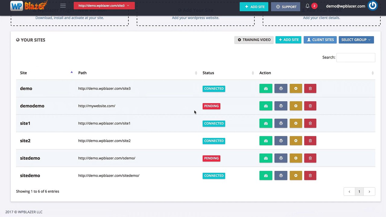The image size is (386, 217).
Task: Click path http://demo.wpblazer.com/site1
Action: (104, 123)
